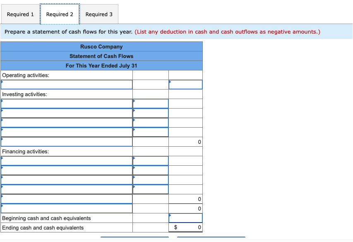Click the fourth amount field under Investing activities
Screen dimensions: 353x242
(151, 132)
